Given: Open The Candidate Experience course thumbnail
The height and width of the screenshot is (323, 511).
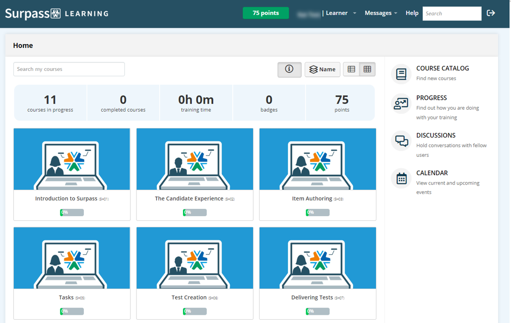Looking at the screenshot, I should 194,159.
